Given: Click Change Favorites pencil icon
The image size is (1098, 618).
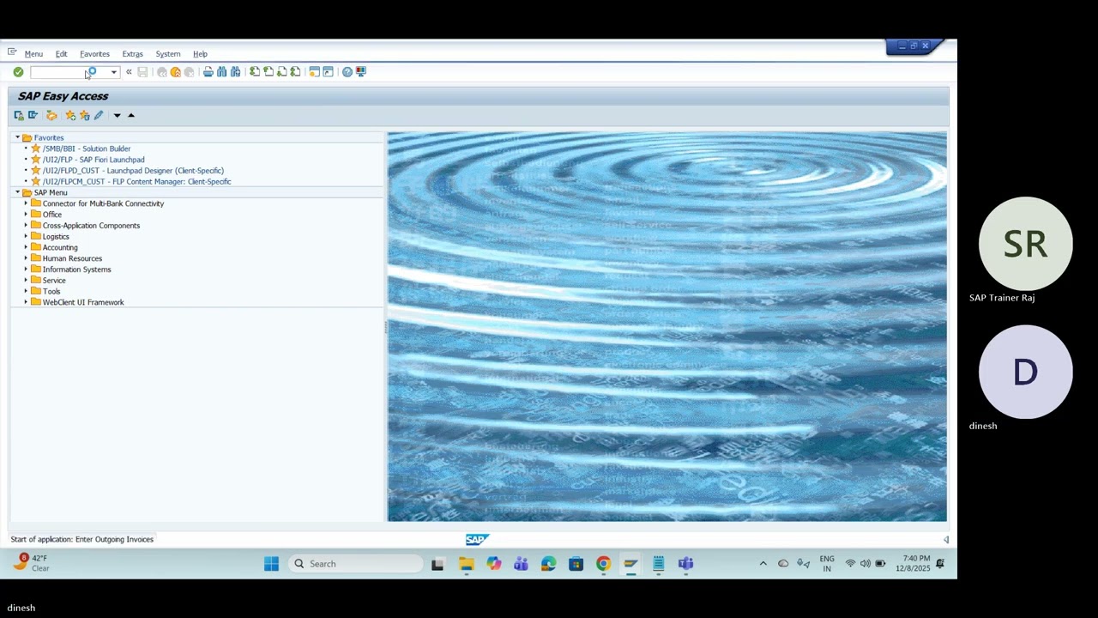Looking at the screenshot, I should [x=98, y=115].
